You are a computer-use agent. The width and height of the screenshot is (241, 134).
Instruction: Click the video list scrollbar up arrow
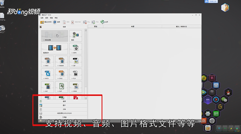[x=86, y=30]
